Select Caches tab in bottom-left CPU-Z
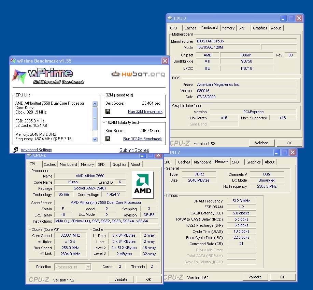This screenshot has width=313, height=290. pyautogui.click(x=50, y=164)
